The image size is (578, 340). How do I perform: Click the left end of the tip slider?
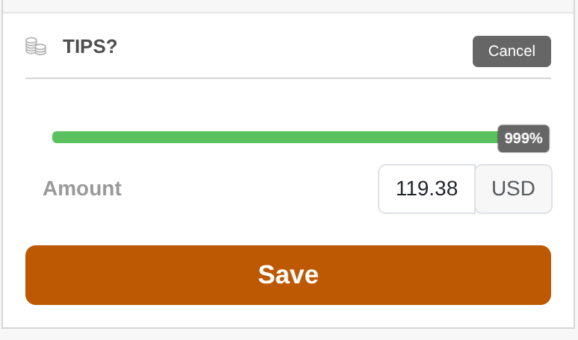click(55, 137)
